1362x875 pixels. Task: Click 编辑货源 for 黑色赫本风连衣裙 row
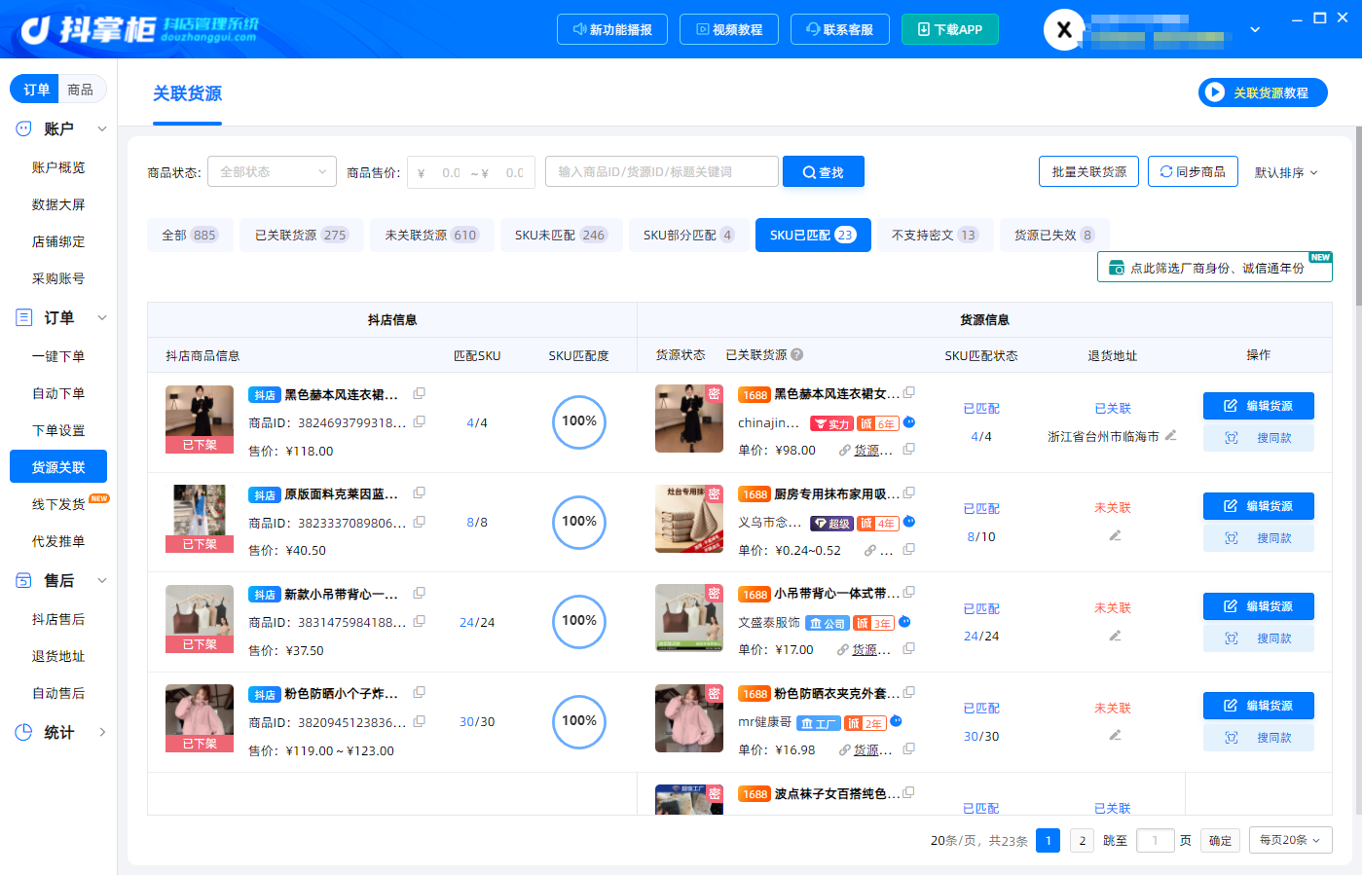[1259, 406]
